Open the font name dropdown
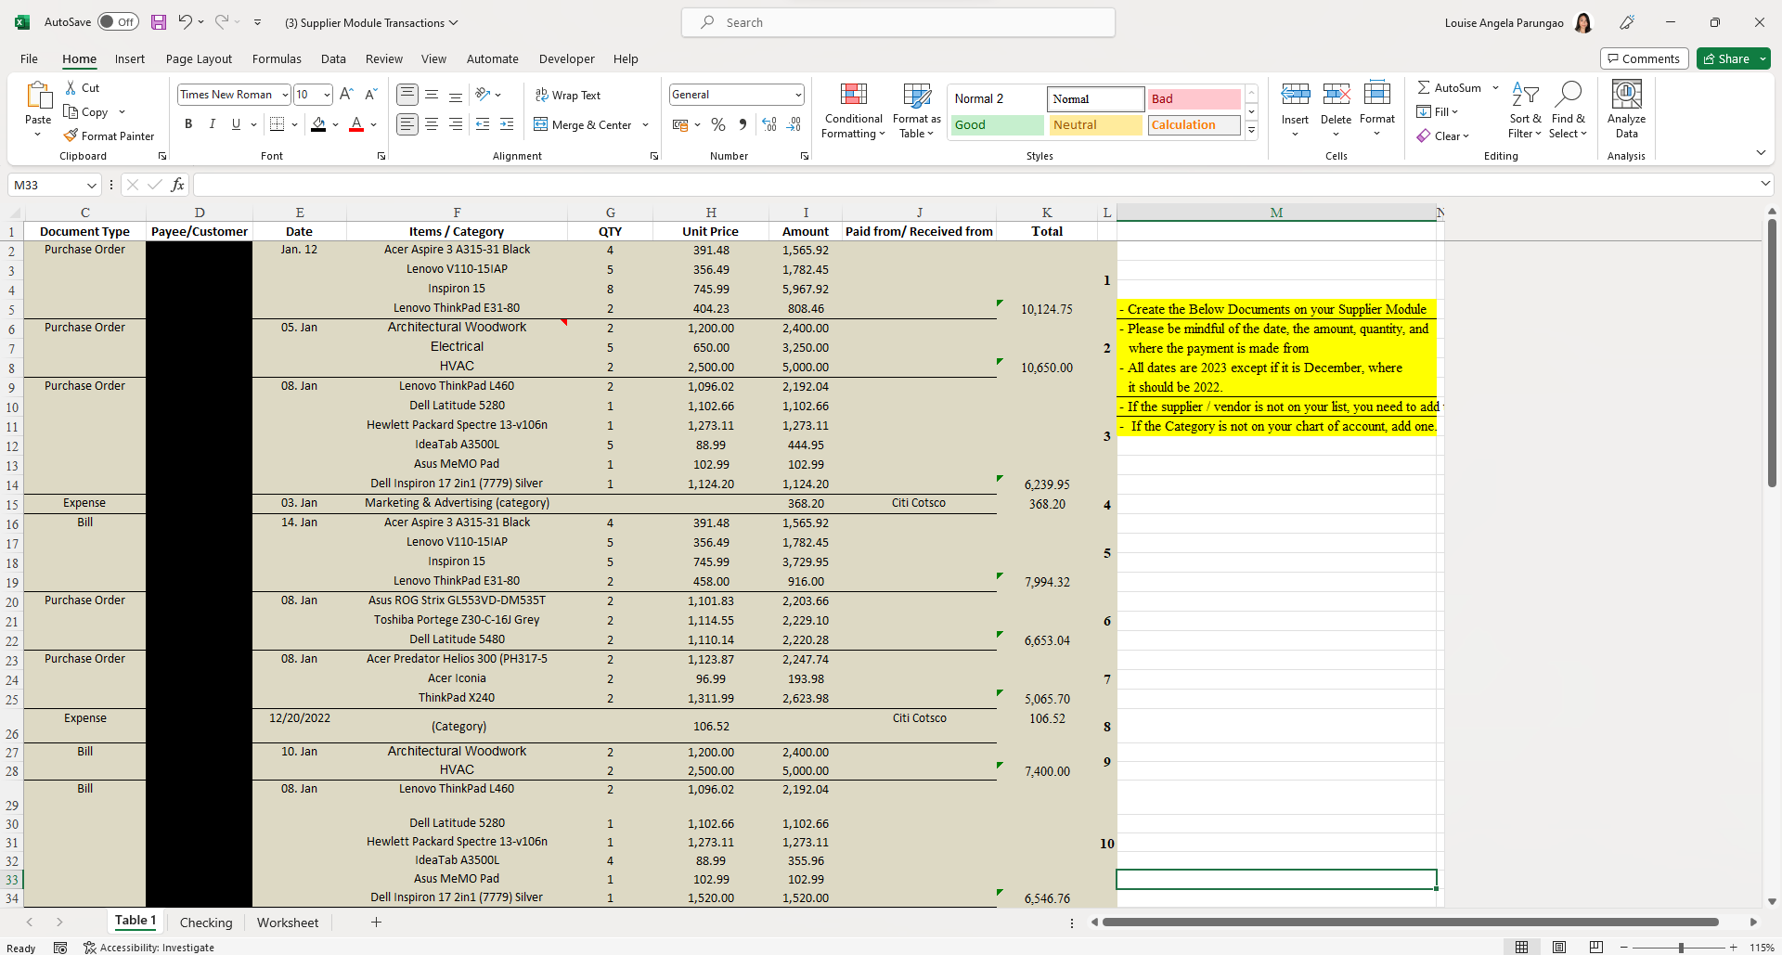 [x=285, y=95]
